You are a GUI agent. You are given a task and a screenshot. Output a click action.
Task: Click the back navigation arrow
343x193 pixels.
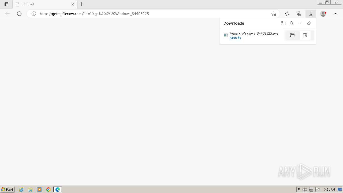tap(8, 14)
